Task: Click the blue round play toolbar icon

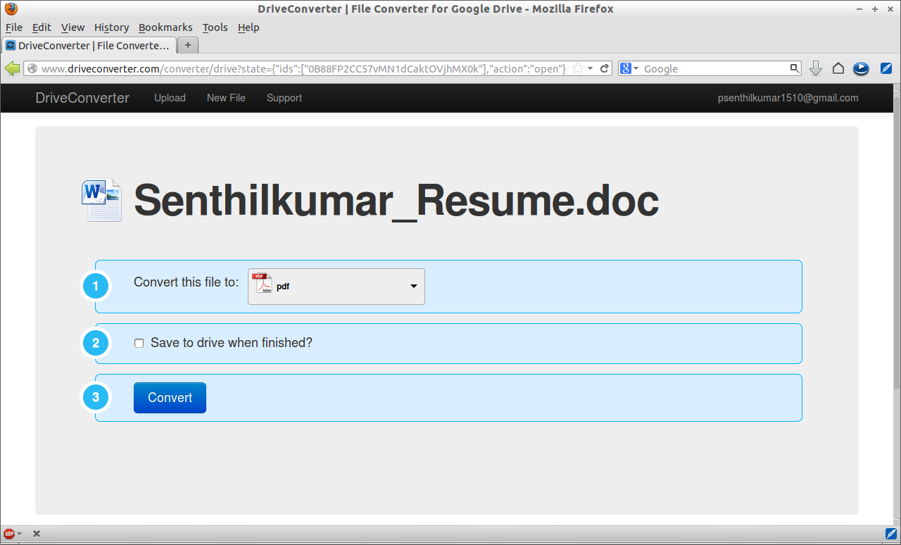Action: coord(860,68)
